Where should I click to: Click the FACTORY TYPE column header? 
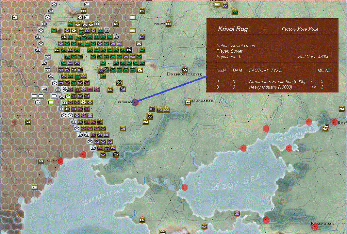click(266, 70)
